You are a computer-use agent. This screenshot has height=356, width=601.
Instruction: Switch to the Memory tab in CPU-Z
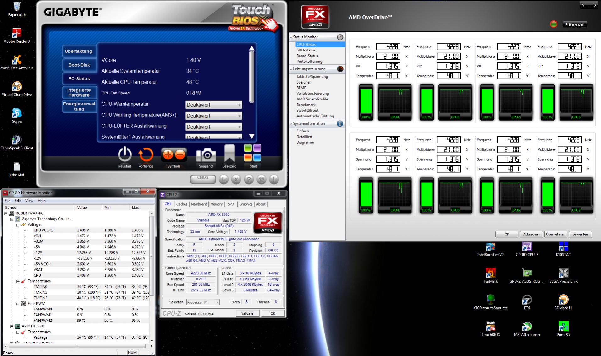pos(216,204)
